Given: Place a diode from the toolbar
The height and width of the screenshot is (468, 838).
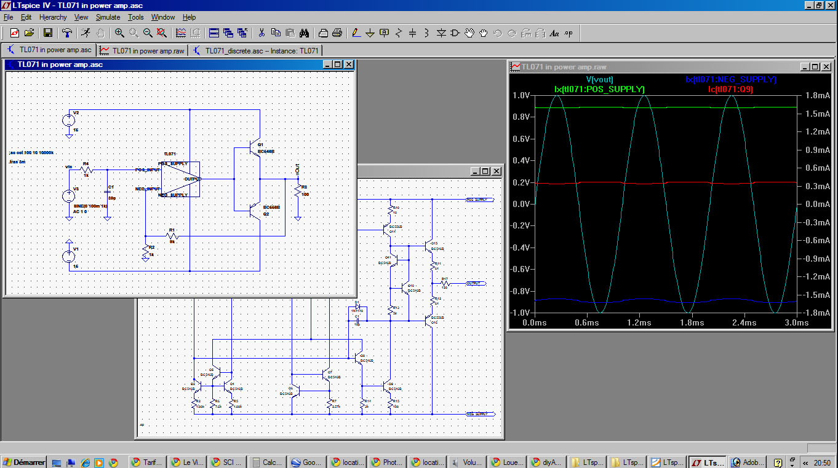Looking at the screenshot, I should [441, 33].
